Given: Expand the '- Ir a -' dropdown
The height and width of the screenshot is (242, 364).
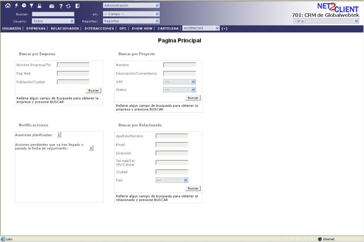Looking at the screenshot, I should point(326,21).
